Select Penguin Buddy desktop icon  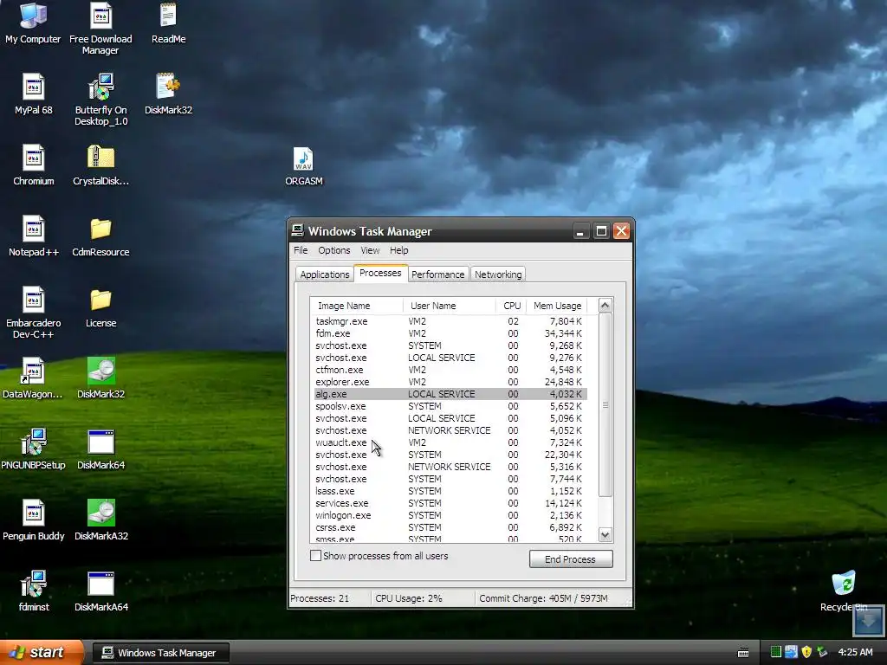point(34,520)
